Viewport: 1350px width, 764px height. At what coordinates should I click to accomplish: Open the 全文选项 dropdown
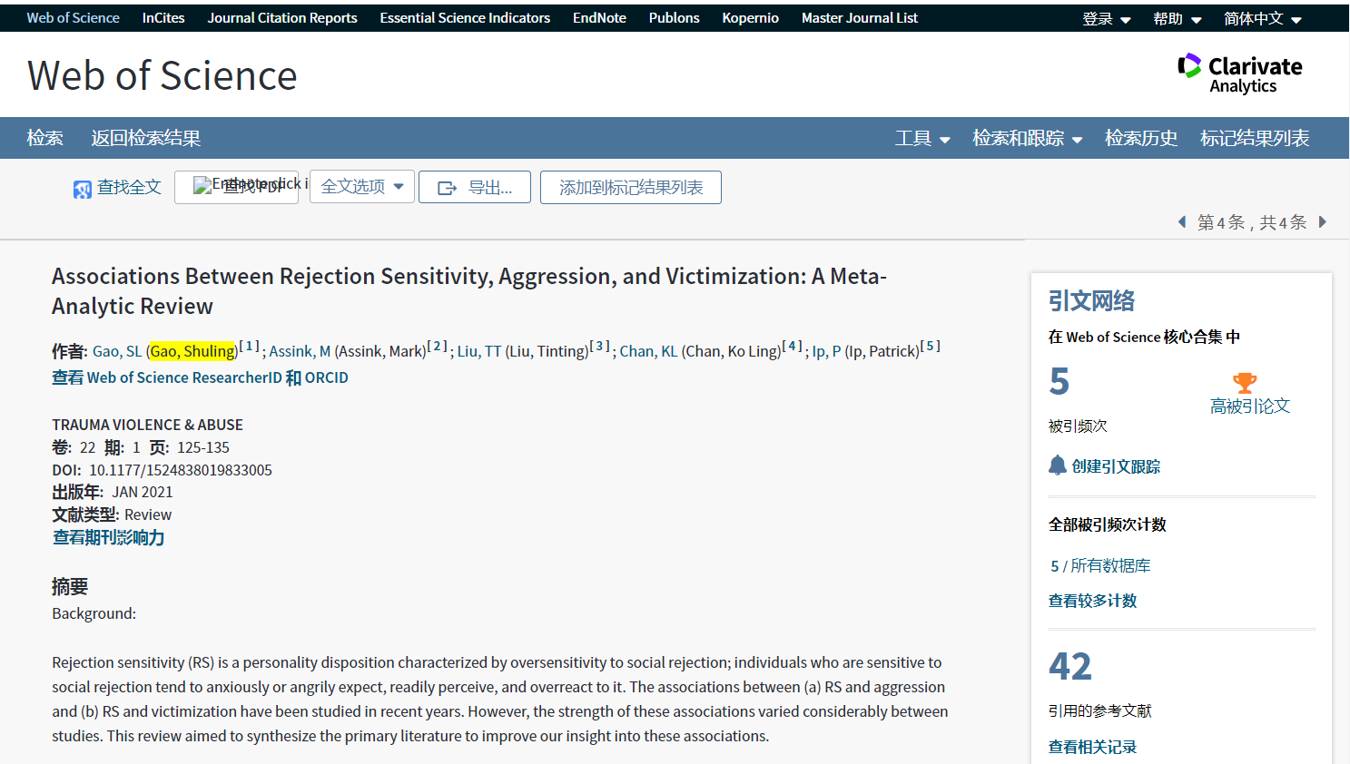pos(361,187)
